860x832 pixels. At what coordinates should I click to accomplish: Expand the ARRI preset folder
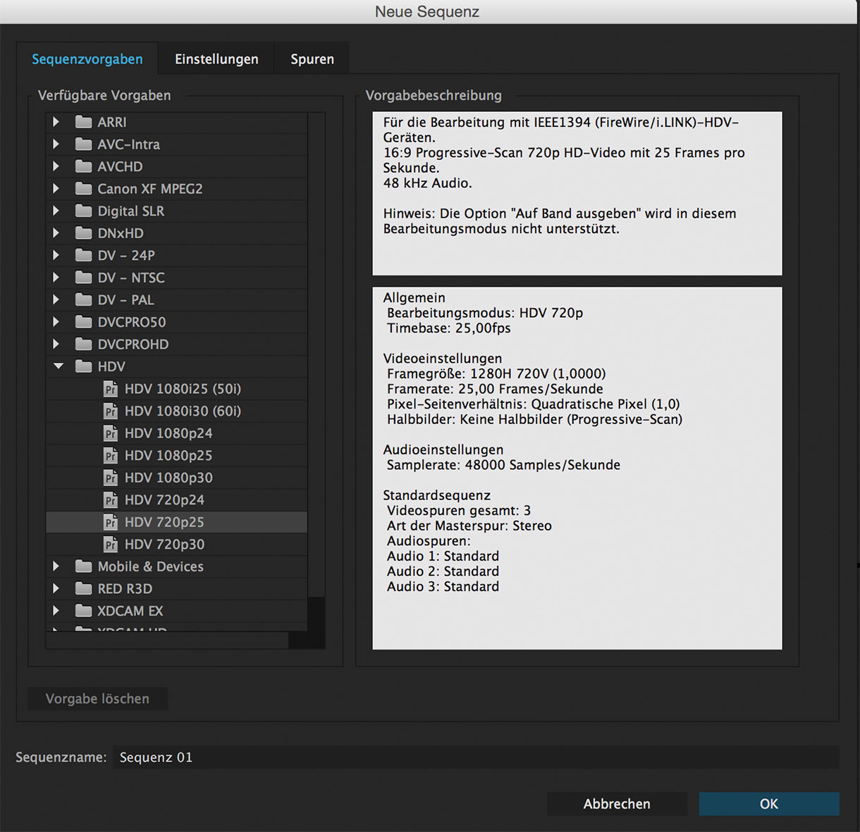tap(56, 122)
